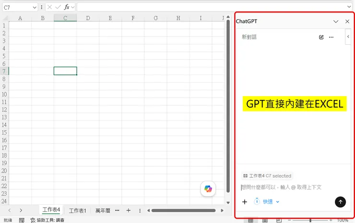Viewport: 355px width, 223px height.
Task: Open the 快速 model speed dropdown
Action: tap(267, 201)
